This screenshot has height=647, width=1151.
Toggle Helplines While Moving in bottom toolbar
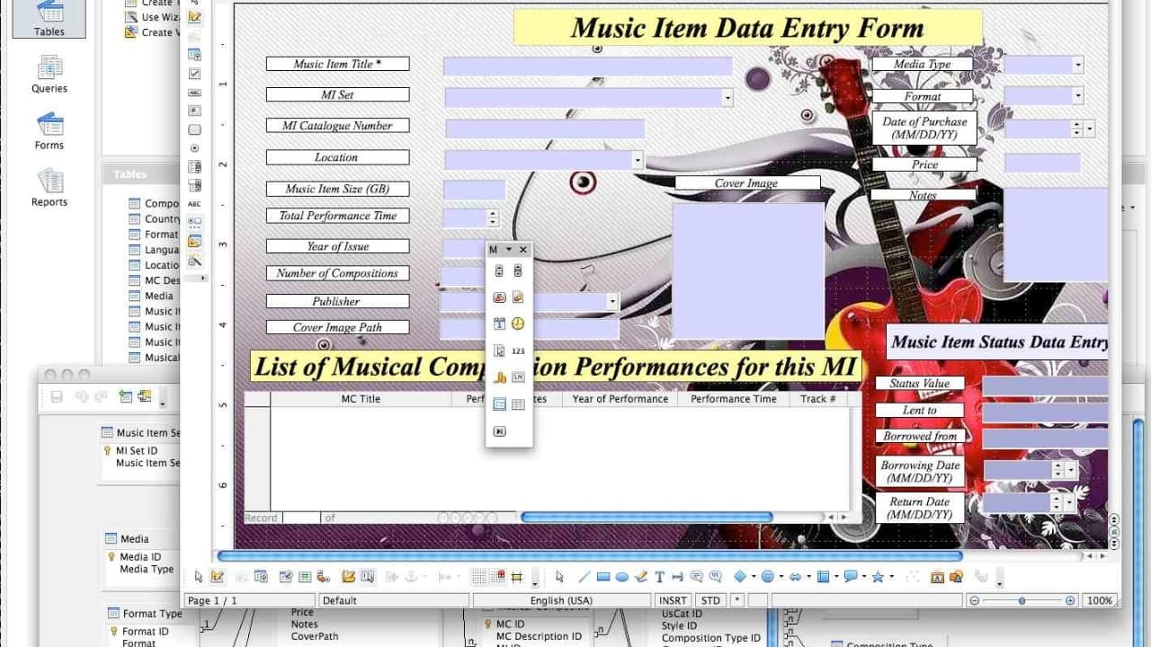[517, 577]
